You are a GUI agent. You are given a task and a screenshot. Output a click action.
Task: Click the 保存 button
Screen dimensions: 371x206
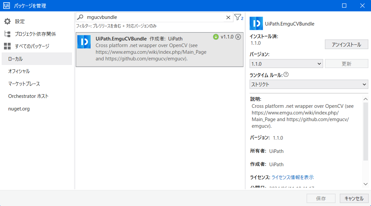click(321, 198)
